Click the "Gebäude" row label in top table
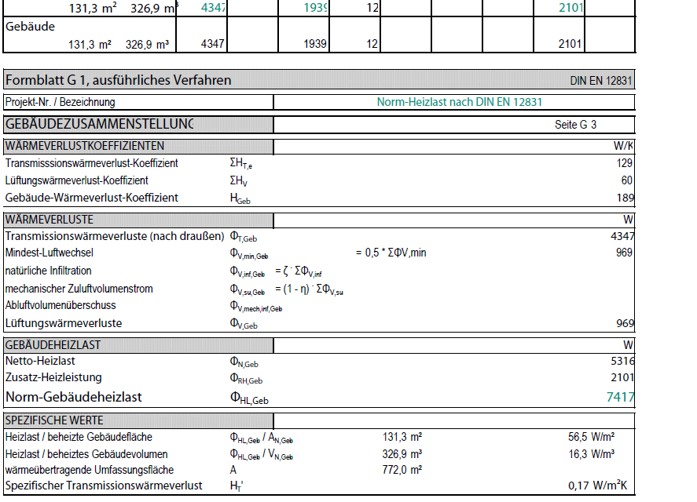The width and height of the screenshot is (697, 502). pos(30,27)
